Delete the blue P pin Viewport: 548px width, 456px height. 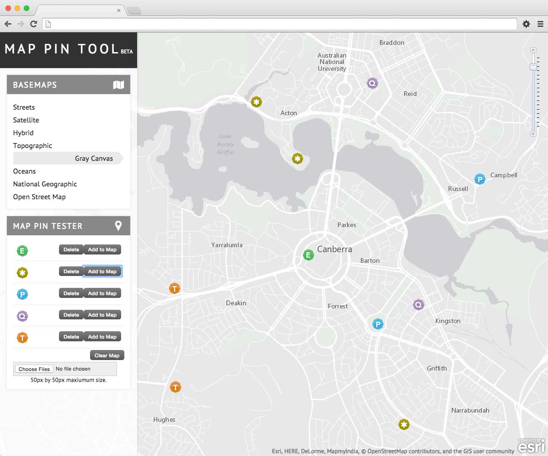pyautogui.click(x=71, y=293)
